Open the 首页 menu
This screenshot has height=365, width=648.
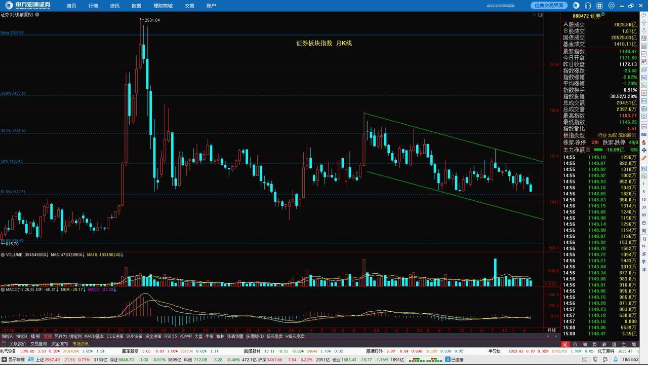point(71,6)
